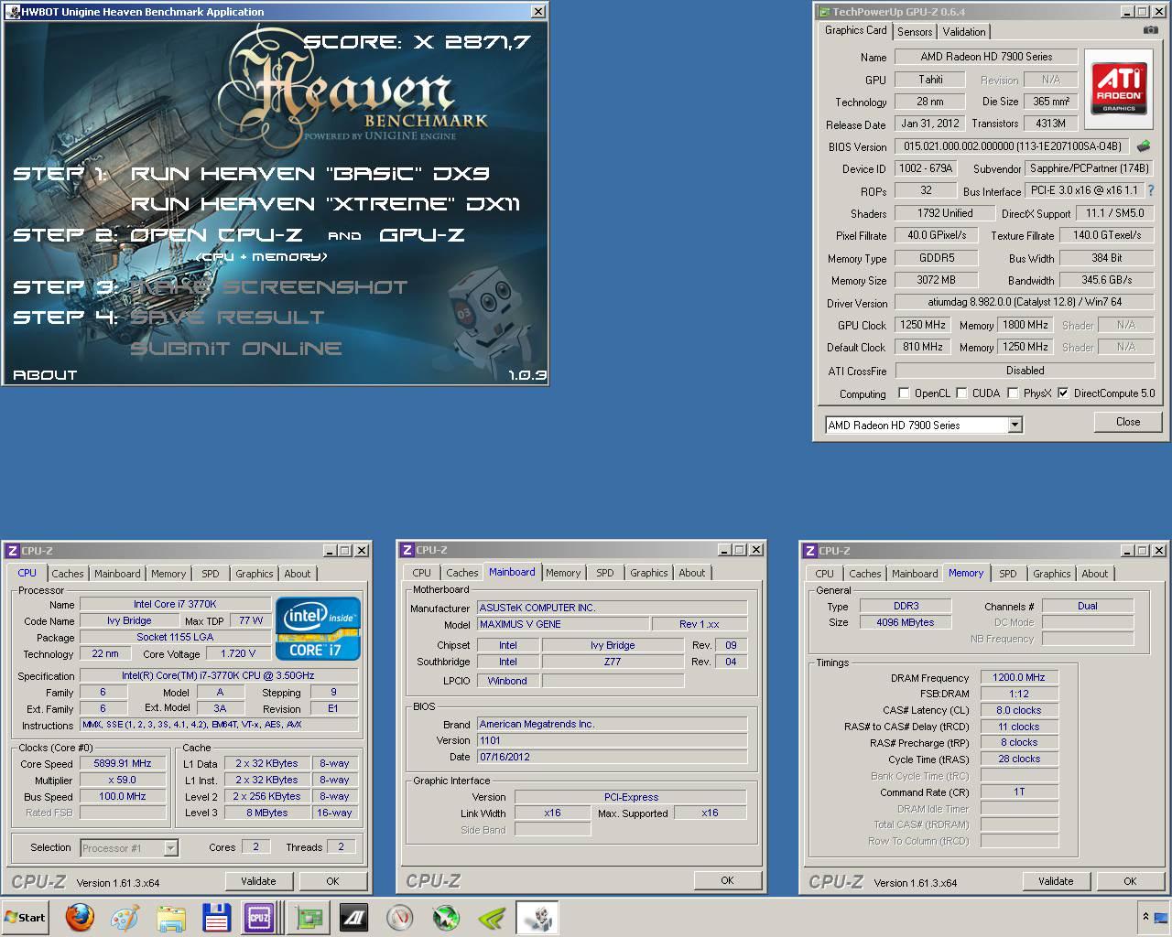Click the Bus Interface question mark icon

click(1151, 190)
